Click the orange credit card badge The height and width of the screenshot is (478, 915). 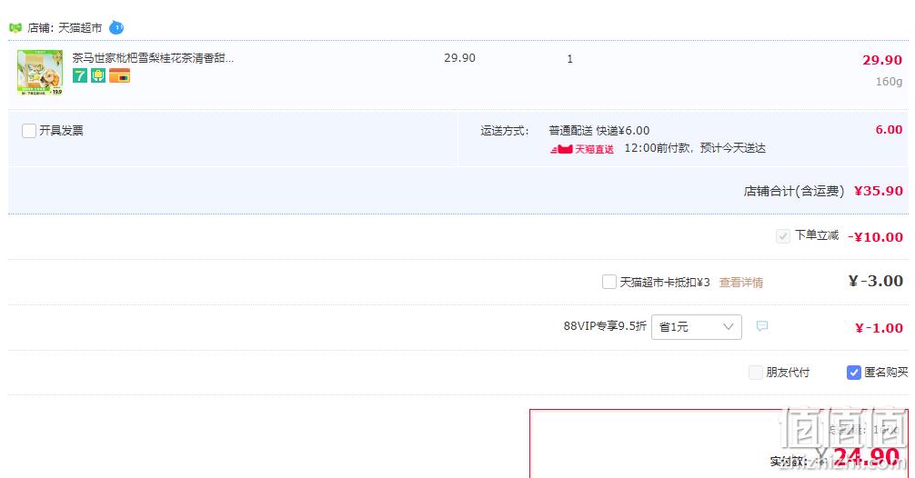click(x=120, y=75)
